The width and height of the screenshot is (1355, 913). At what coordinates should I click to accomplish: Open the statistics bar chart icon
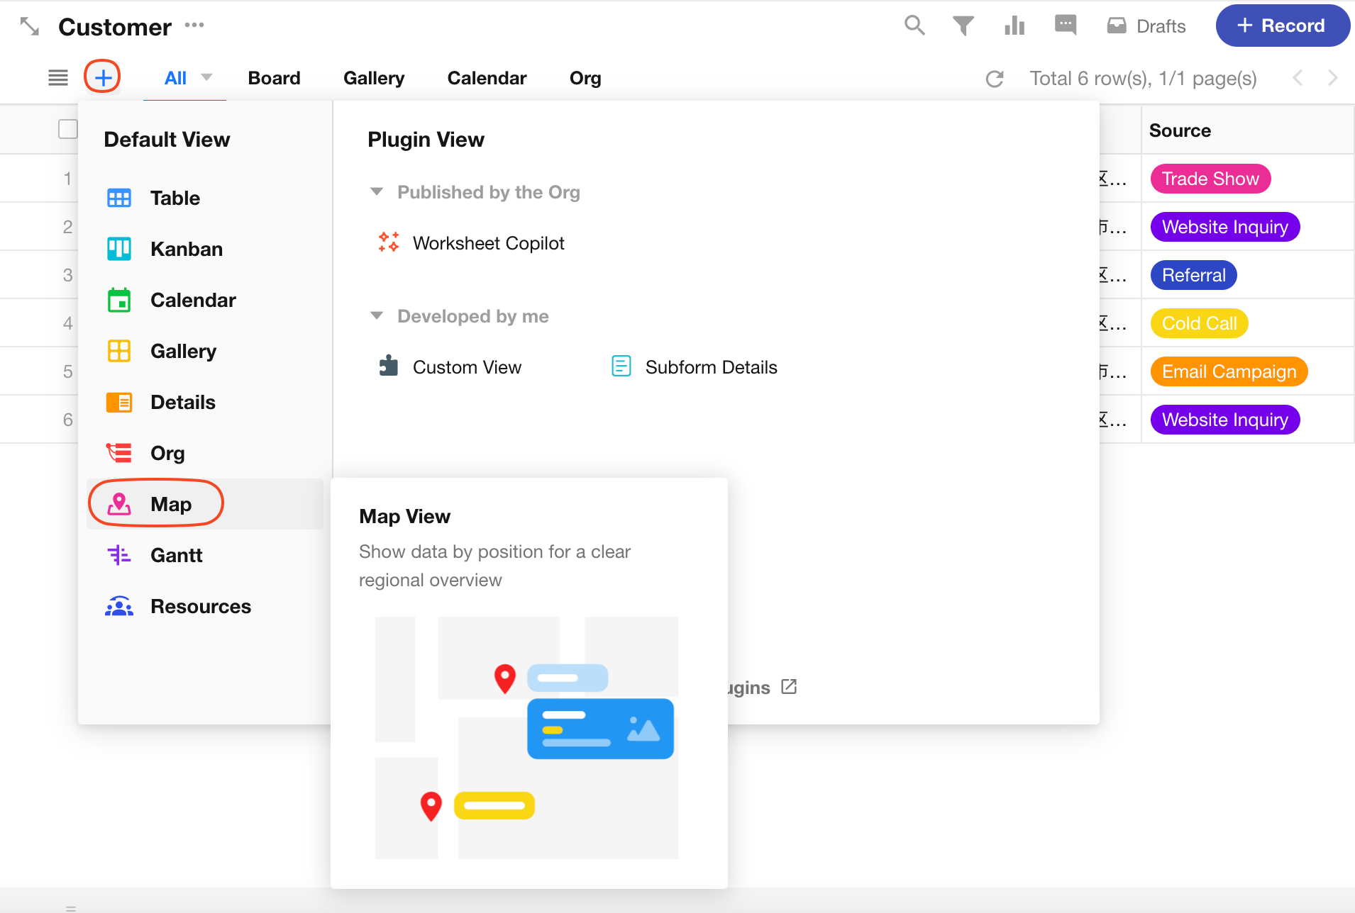tap(1014, 26)
